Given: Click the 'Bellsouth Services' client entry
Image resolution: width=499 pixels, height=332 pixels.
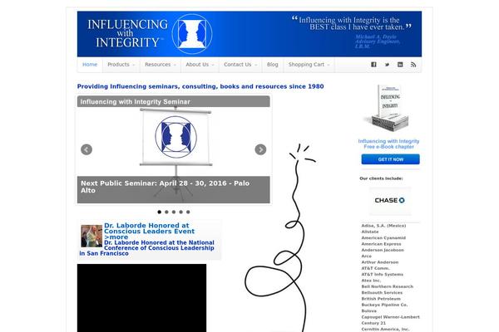Looking at the screenshot, I should coord(382,293).
